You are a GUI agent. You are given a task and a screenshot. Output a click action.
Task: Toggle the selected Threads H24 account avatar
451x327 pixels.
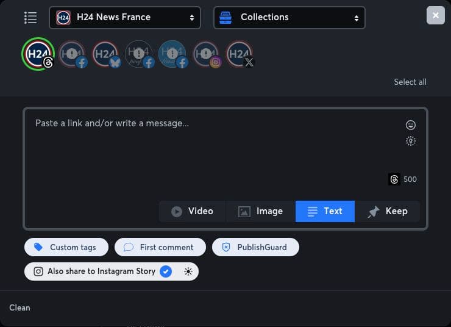tap(38, 54)
